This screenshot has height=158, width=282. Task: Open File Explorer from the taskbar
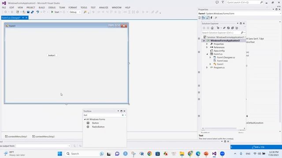click(182, 154)
